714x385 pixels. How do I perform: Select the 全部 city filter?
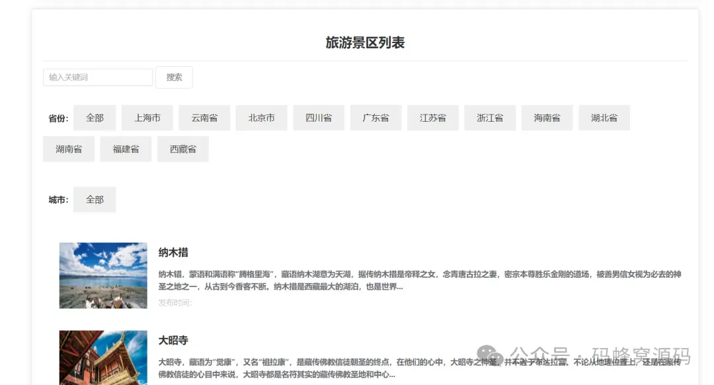coord(95,200)
